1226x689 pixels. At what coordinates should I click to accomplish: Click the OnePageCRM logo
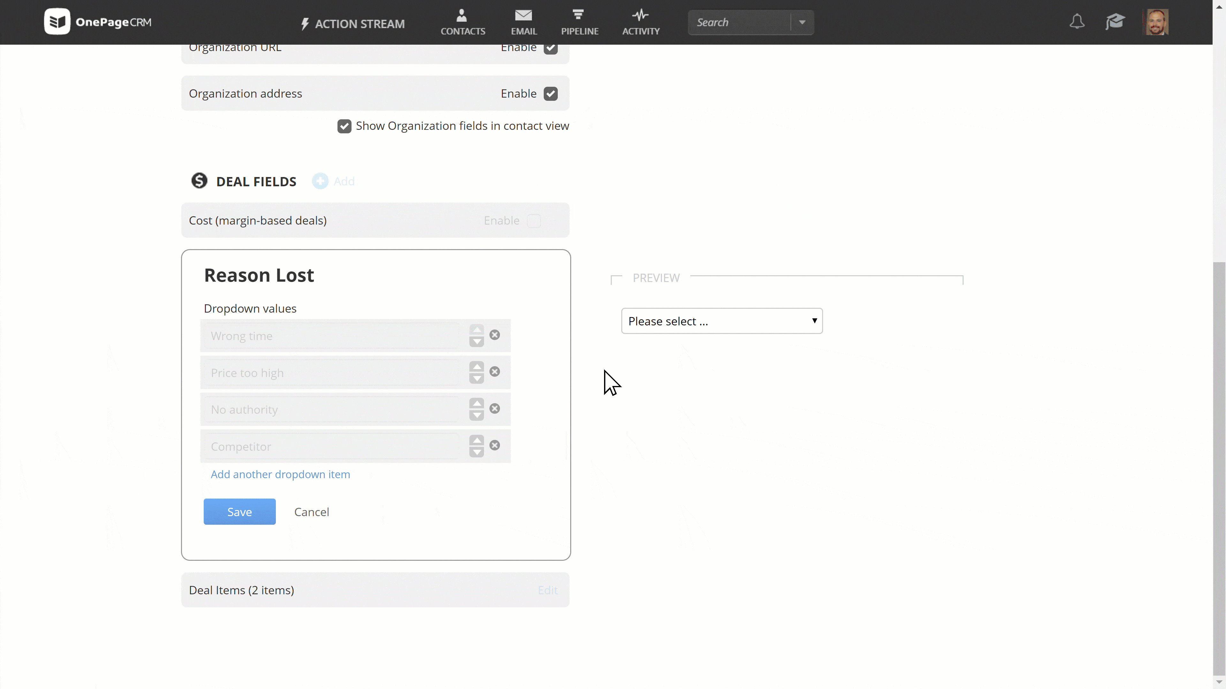(x=98, y=22)
